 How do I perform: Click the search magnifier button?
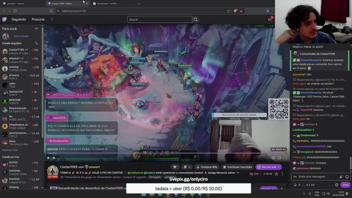point(196,20)
